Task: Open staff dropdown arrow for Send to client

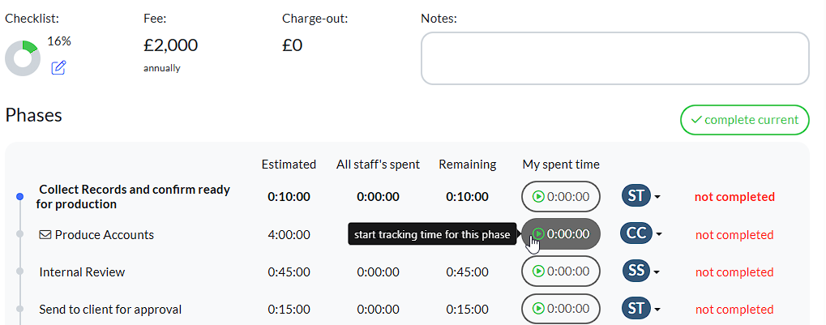Action: [657, 310]
